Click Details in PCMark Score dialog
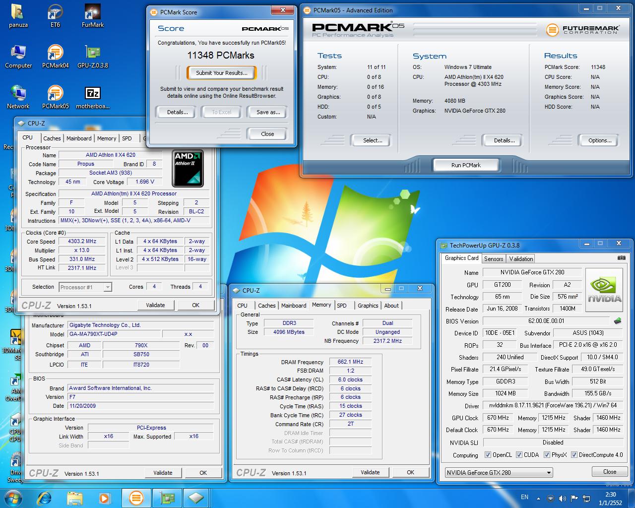 178,112
